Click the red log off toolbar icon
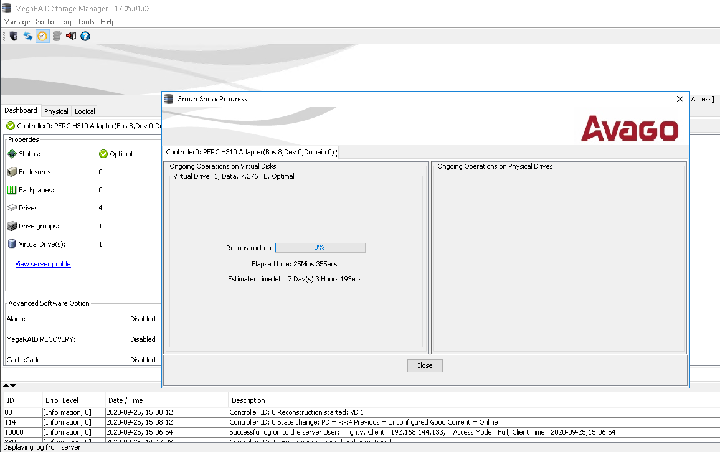This screenshot has height=452, width=720. (x=71, y=35)
